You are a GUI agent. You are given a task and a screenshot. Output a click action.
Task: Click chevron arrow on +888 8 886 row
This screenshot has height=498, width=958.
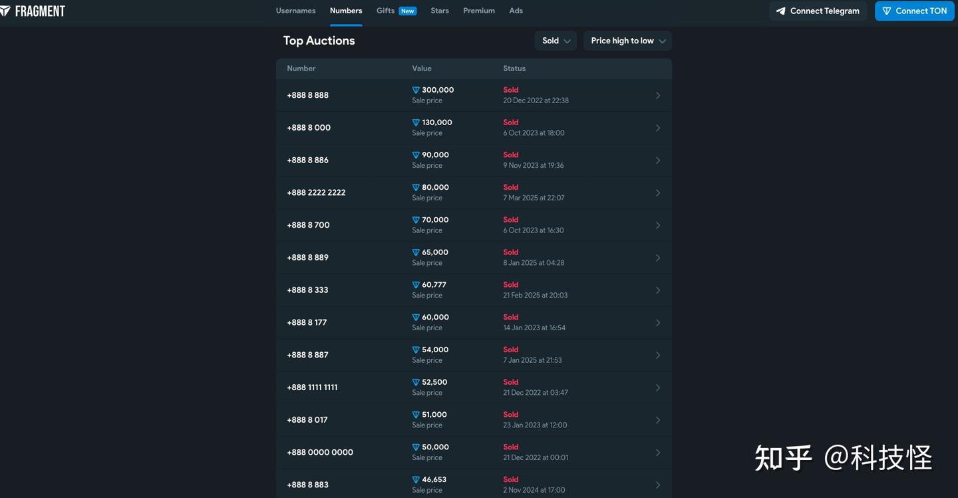click(658, 160)
